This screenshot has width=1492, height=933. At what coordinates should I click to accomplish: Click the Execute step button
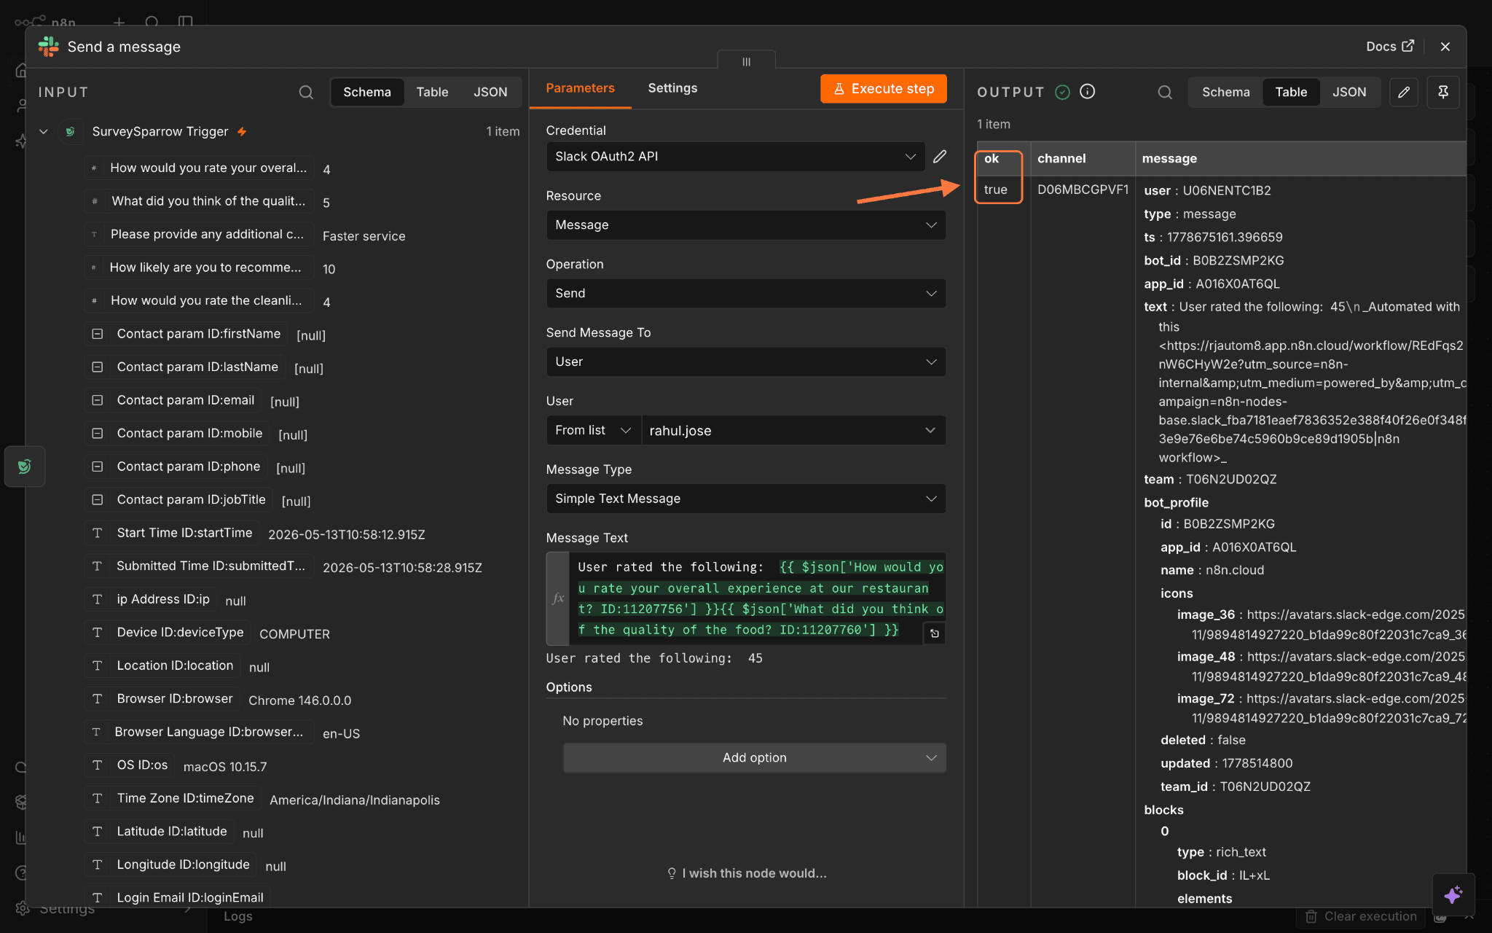pyautogui.click(x=883, y=88)
